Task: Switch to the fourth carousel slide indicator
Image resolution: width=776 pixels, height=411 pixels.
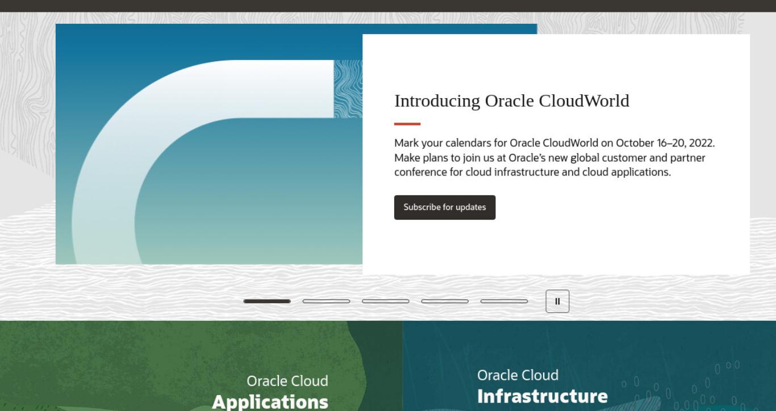Action: [445, 301]
